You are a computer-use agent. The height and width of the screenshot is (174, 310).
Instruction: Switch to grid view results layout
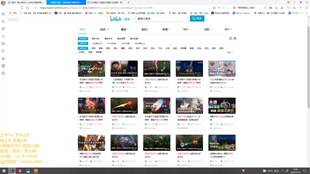[x=230, y=38]
